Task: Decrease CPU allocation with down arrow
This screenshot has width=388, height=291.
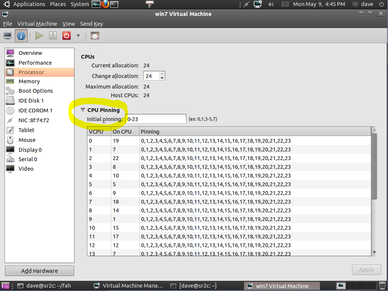Action: tap(162, 78)
